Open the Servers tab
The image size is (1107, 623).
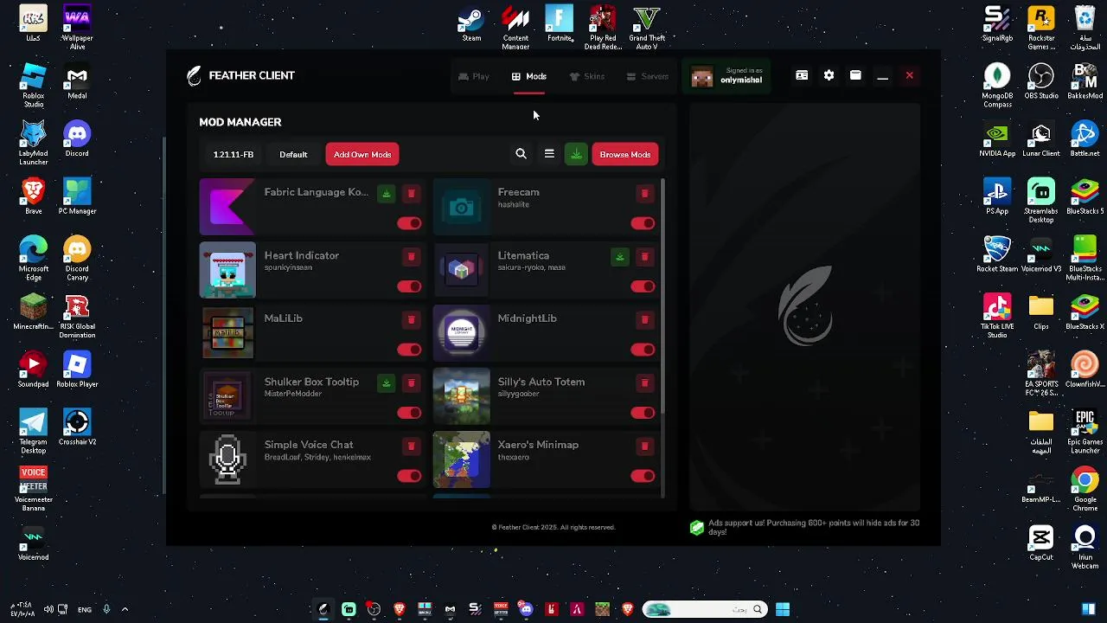(x=647, y=76)
